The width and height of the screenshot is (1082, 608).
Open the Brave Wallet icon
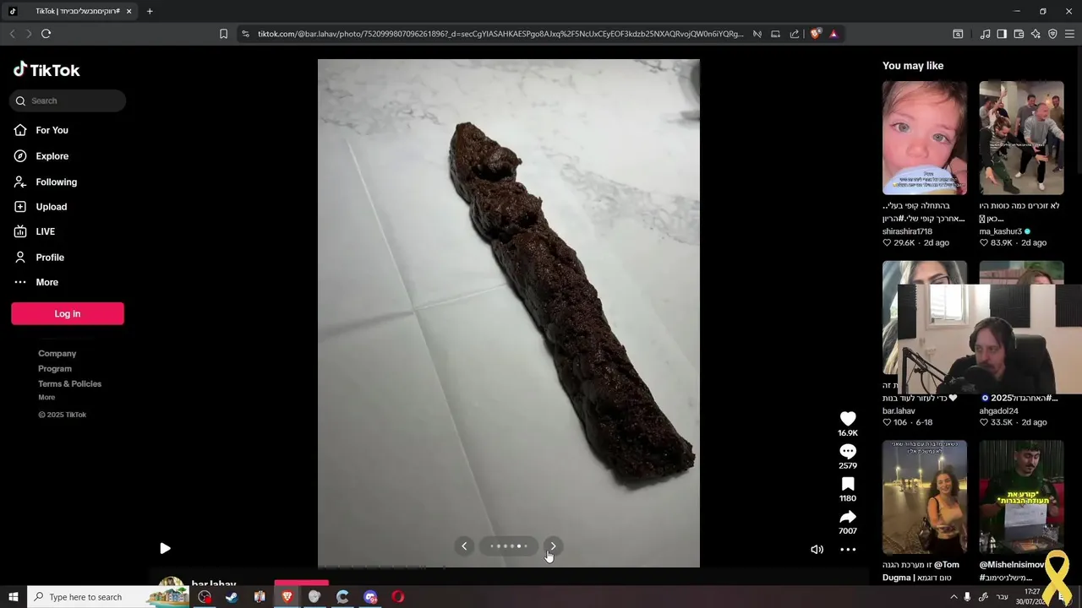[x=1019, y=34]
